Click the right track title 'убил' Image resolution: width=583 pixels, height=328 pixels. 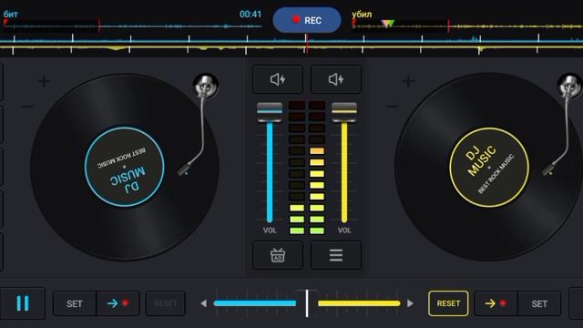362,15
